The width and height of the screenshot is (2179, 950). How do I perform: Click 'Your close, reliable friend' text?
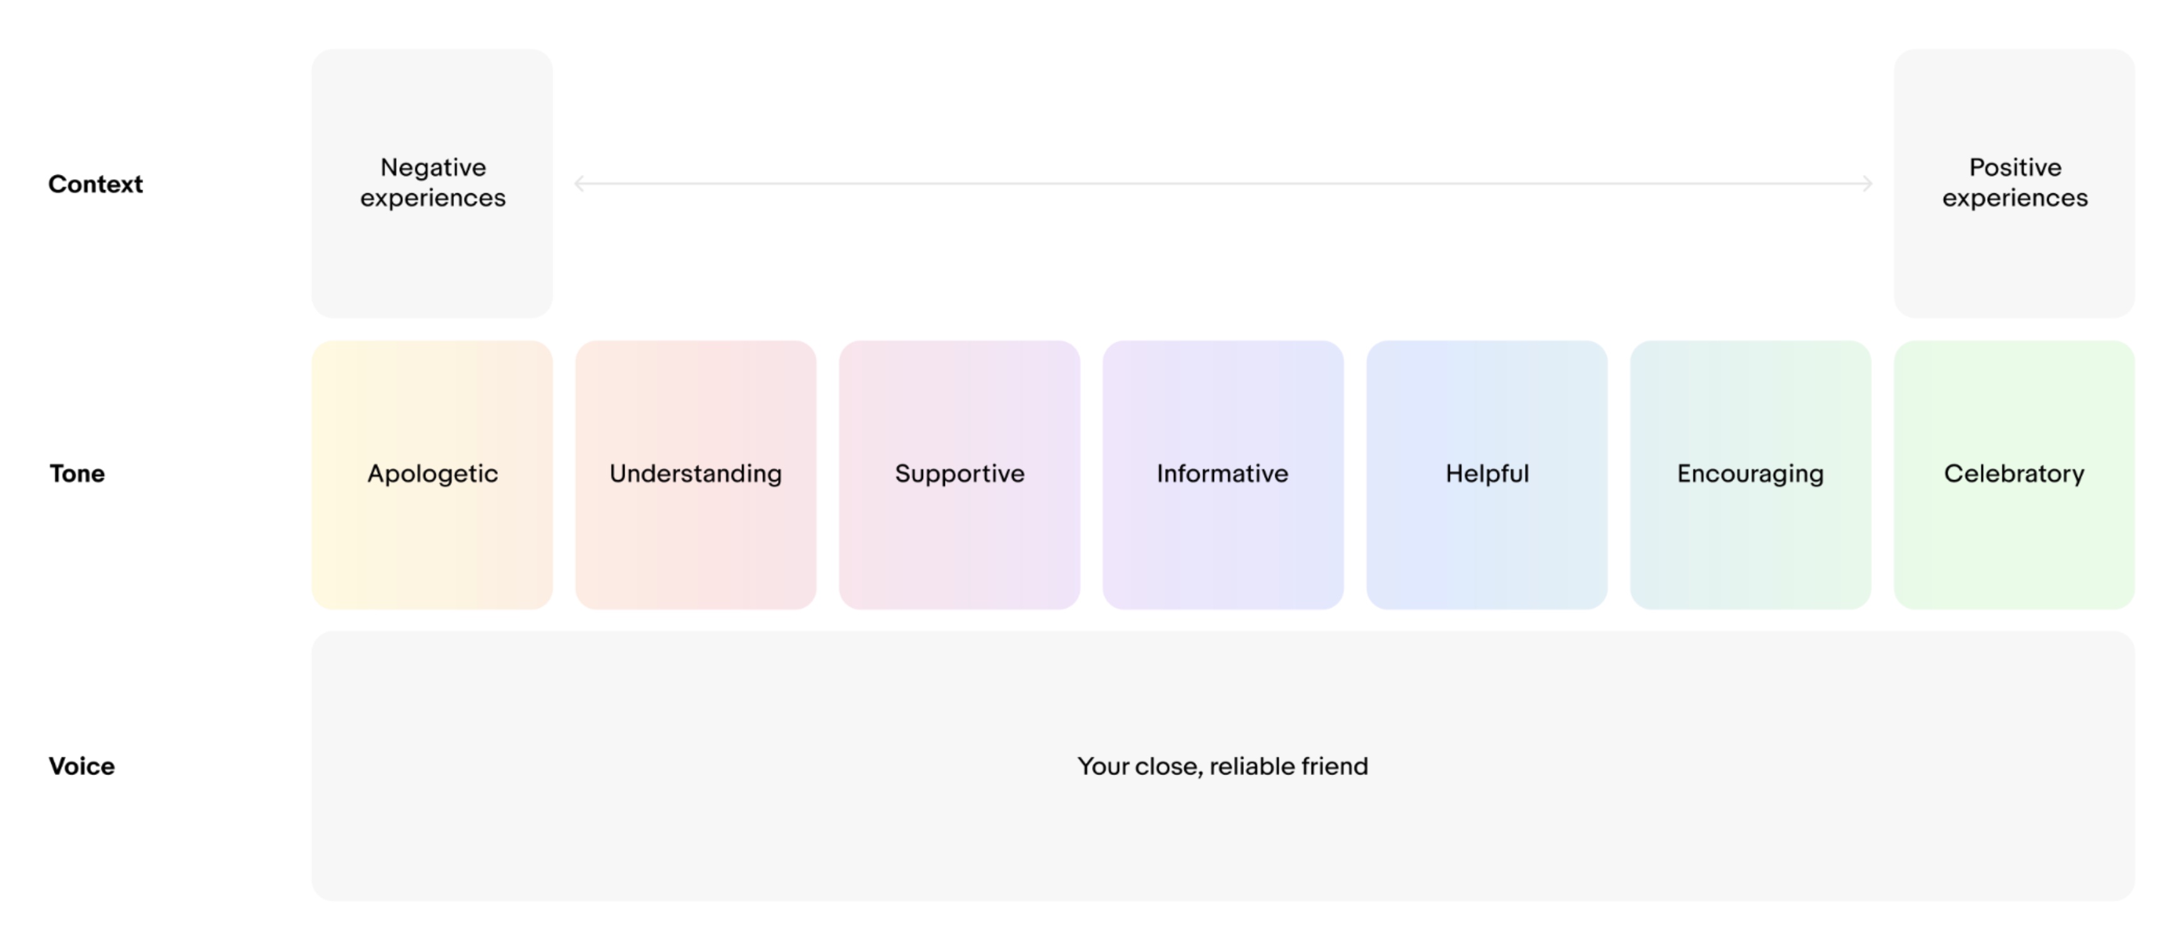1222,766
